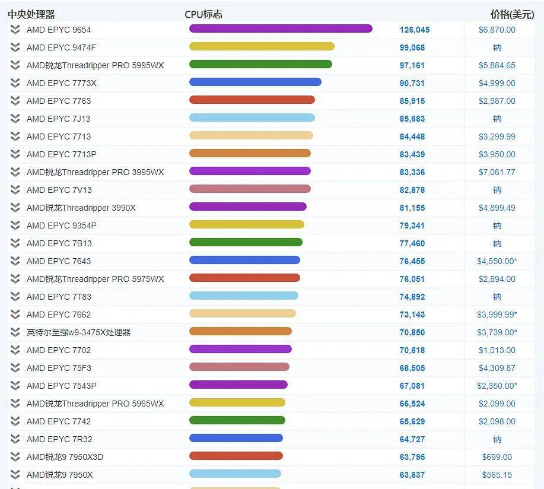Open the $565.15 price link
The height and width of the screenshot is (489, 544).
(497, 475)
